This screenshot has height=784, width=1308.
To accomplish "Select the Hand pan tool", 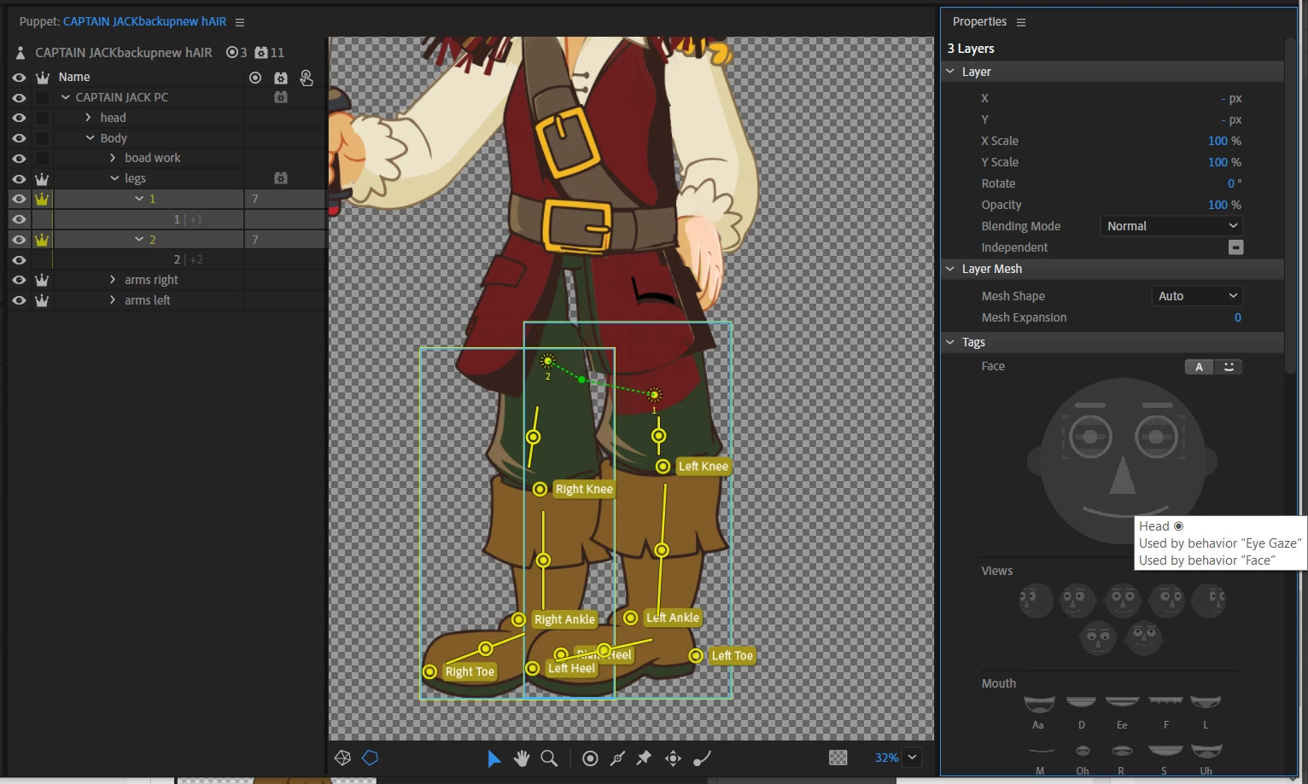I will tap(522, 758).
